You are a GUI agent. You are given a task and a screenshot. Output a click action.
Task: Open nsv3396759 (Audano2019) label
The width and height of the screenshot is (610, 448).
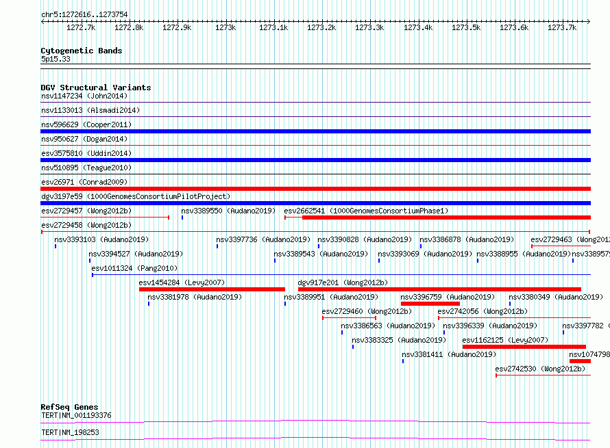448,297
